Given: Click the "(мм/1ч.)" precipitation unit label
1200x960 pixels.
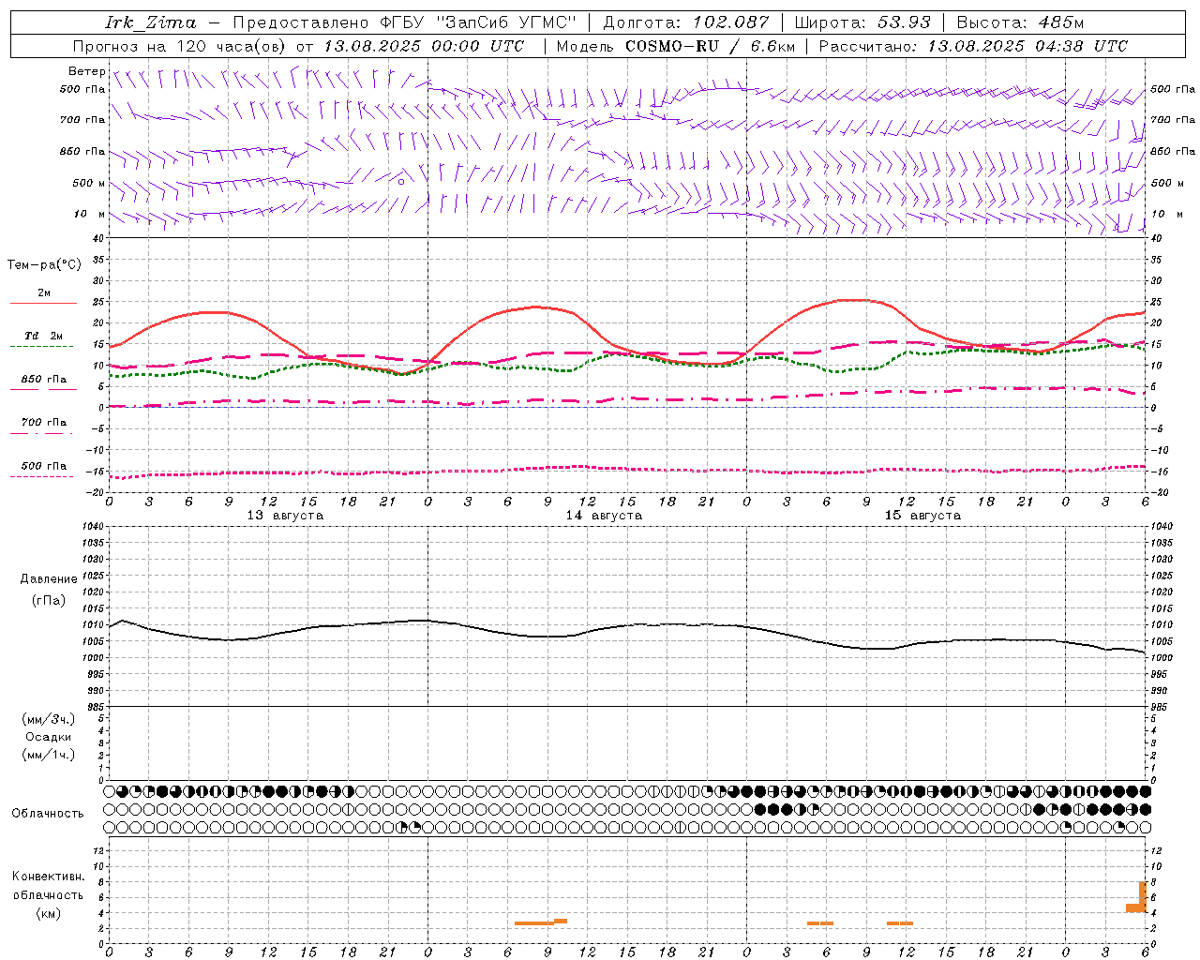Looking at the screenshot, I should click(x=49, y=755).
